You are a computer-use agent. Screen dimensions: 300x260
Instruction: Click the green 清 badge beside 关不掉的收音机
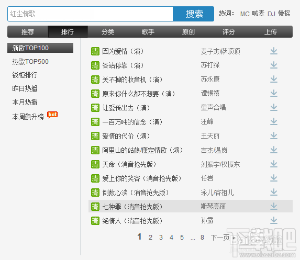[x=95, y=80]
